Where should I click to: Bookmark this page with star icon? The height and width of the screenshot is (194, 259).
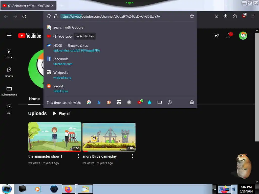point(192,16)
